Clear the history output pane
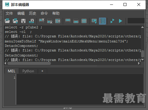 coord(42,21)
